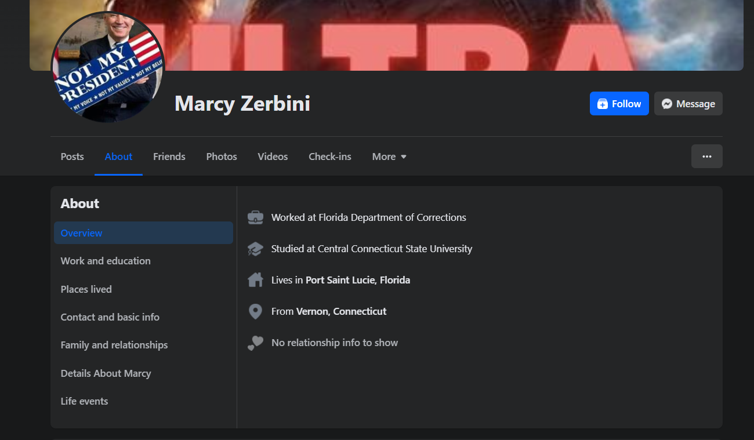The image size is (754, 440).
Task: Send a message to Marcy Zerbini
Action: click(688, 104)
